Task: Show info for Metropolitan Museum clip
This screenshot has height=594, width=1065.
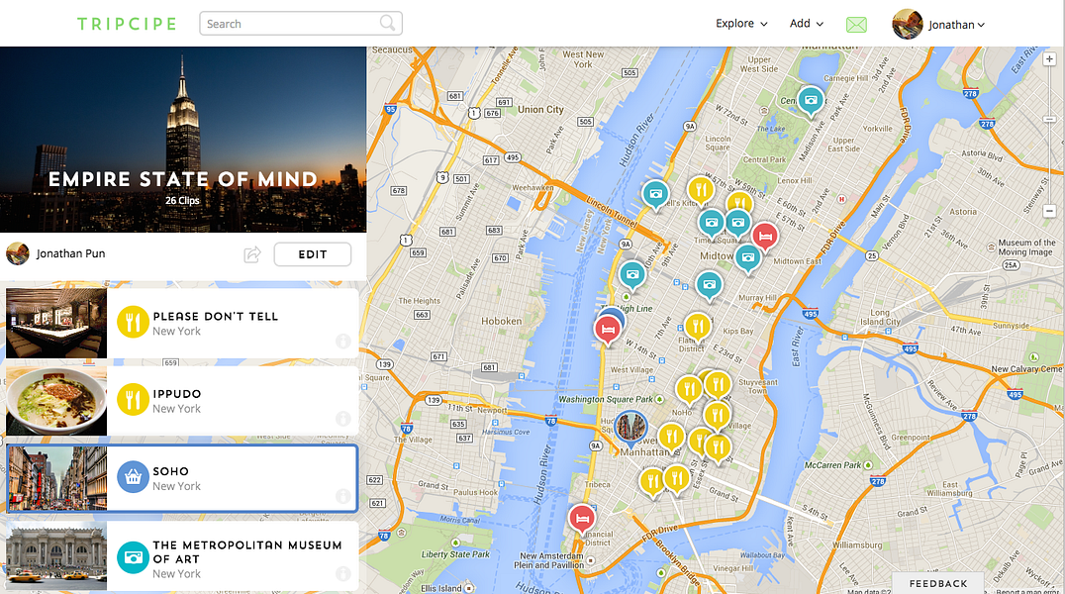Action: pyautogui.click(x=343, y=573)
